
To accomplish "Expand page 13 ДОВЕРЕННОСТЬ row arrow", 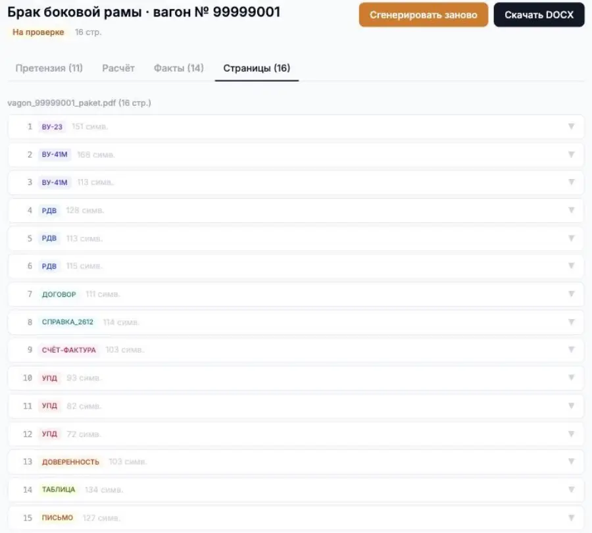I will (x=571, y=462).
